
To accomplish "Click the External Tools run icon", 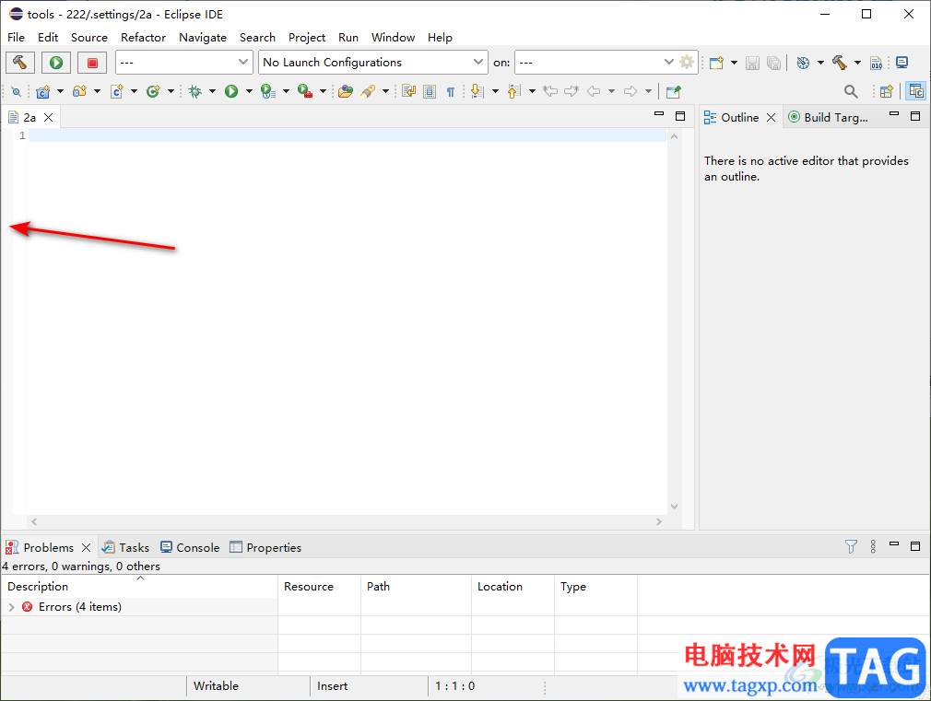I will click(305, 91).
